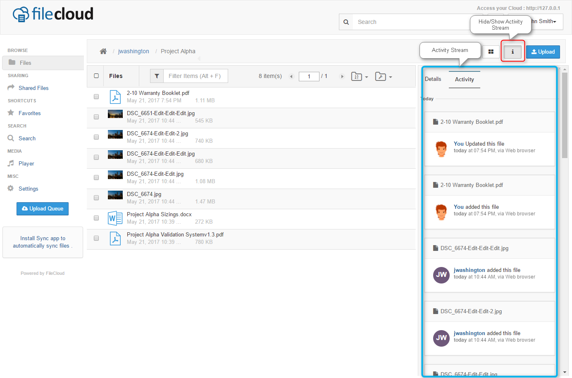Toggle the select-all files checkbox
The width and height of the screenshot is (572, 378).
point(96,76)
